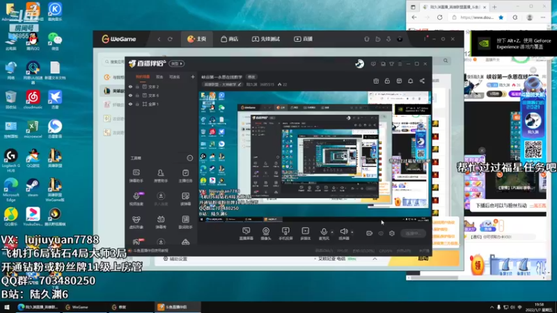Add a new scene with plus button
Viewport: 557px width, 313px height.
(x=193, y=77)
